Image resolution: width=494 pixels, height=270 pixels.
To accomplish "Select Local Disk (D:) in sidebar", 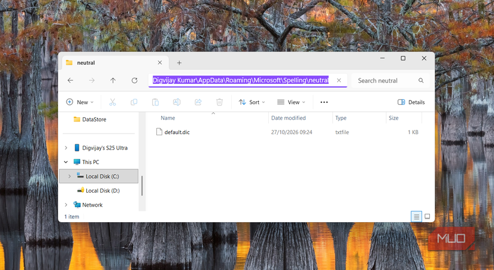I will click(x=103, y=190).
